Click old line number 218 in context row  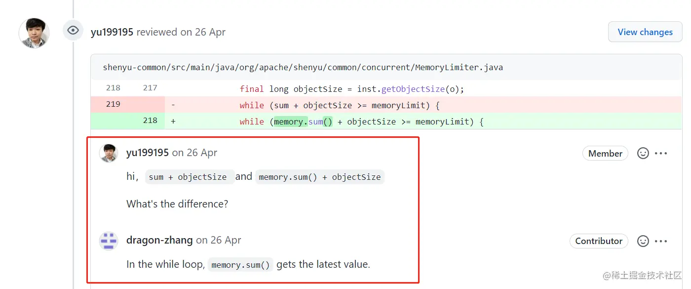click(x=113, y=88)
